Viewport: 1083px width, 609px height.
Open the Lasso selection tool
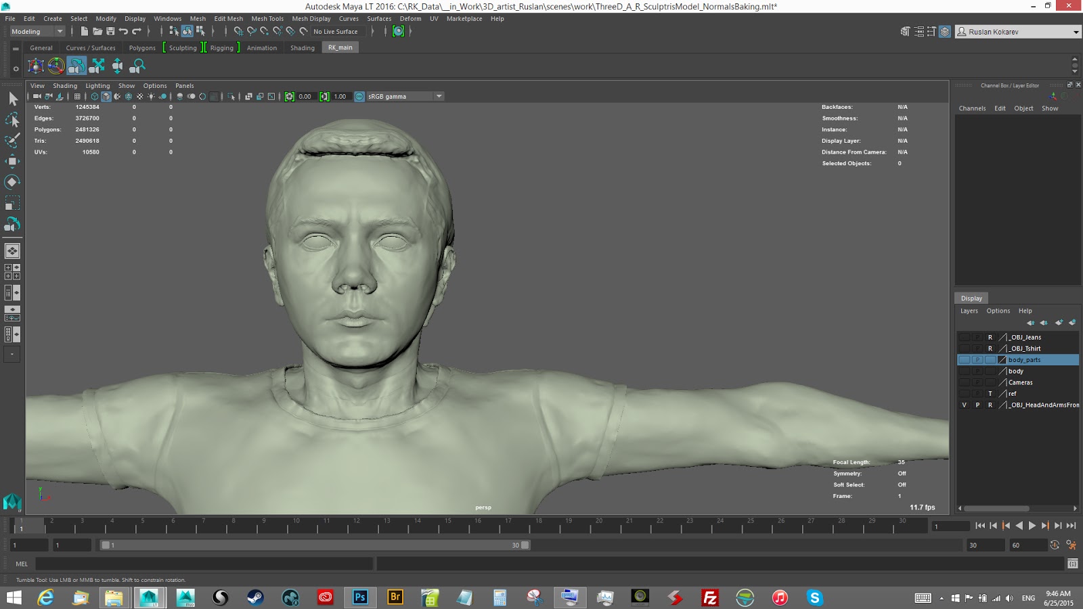click(12, 120)
